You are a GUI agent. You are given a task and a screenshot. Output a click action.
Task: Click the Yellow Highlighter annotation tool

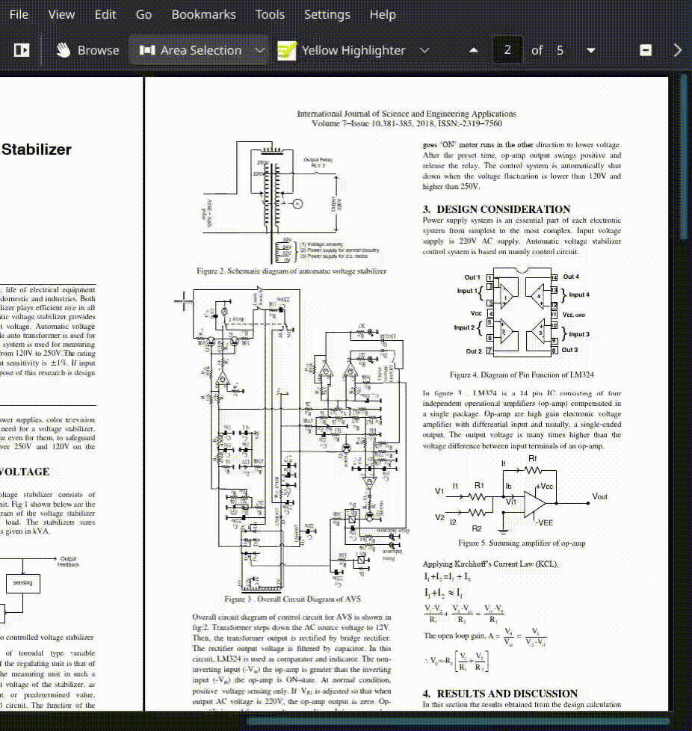point(342,50)
